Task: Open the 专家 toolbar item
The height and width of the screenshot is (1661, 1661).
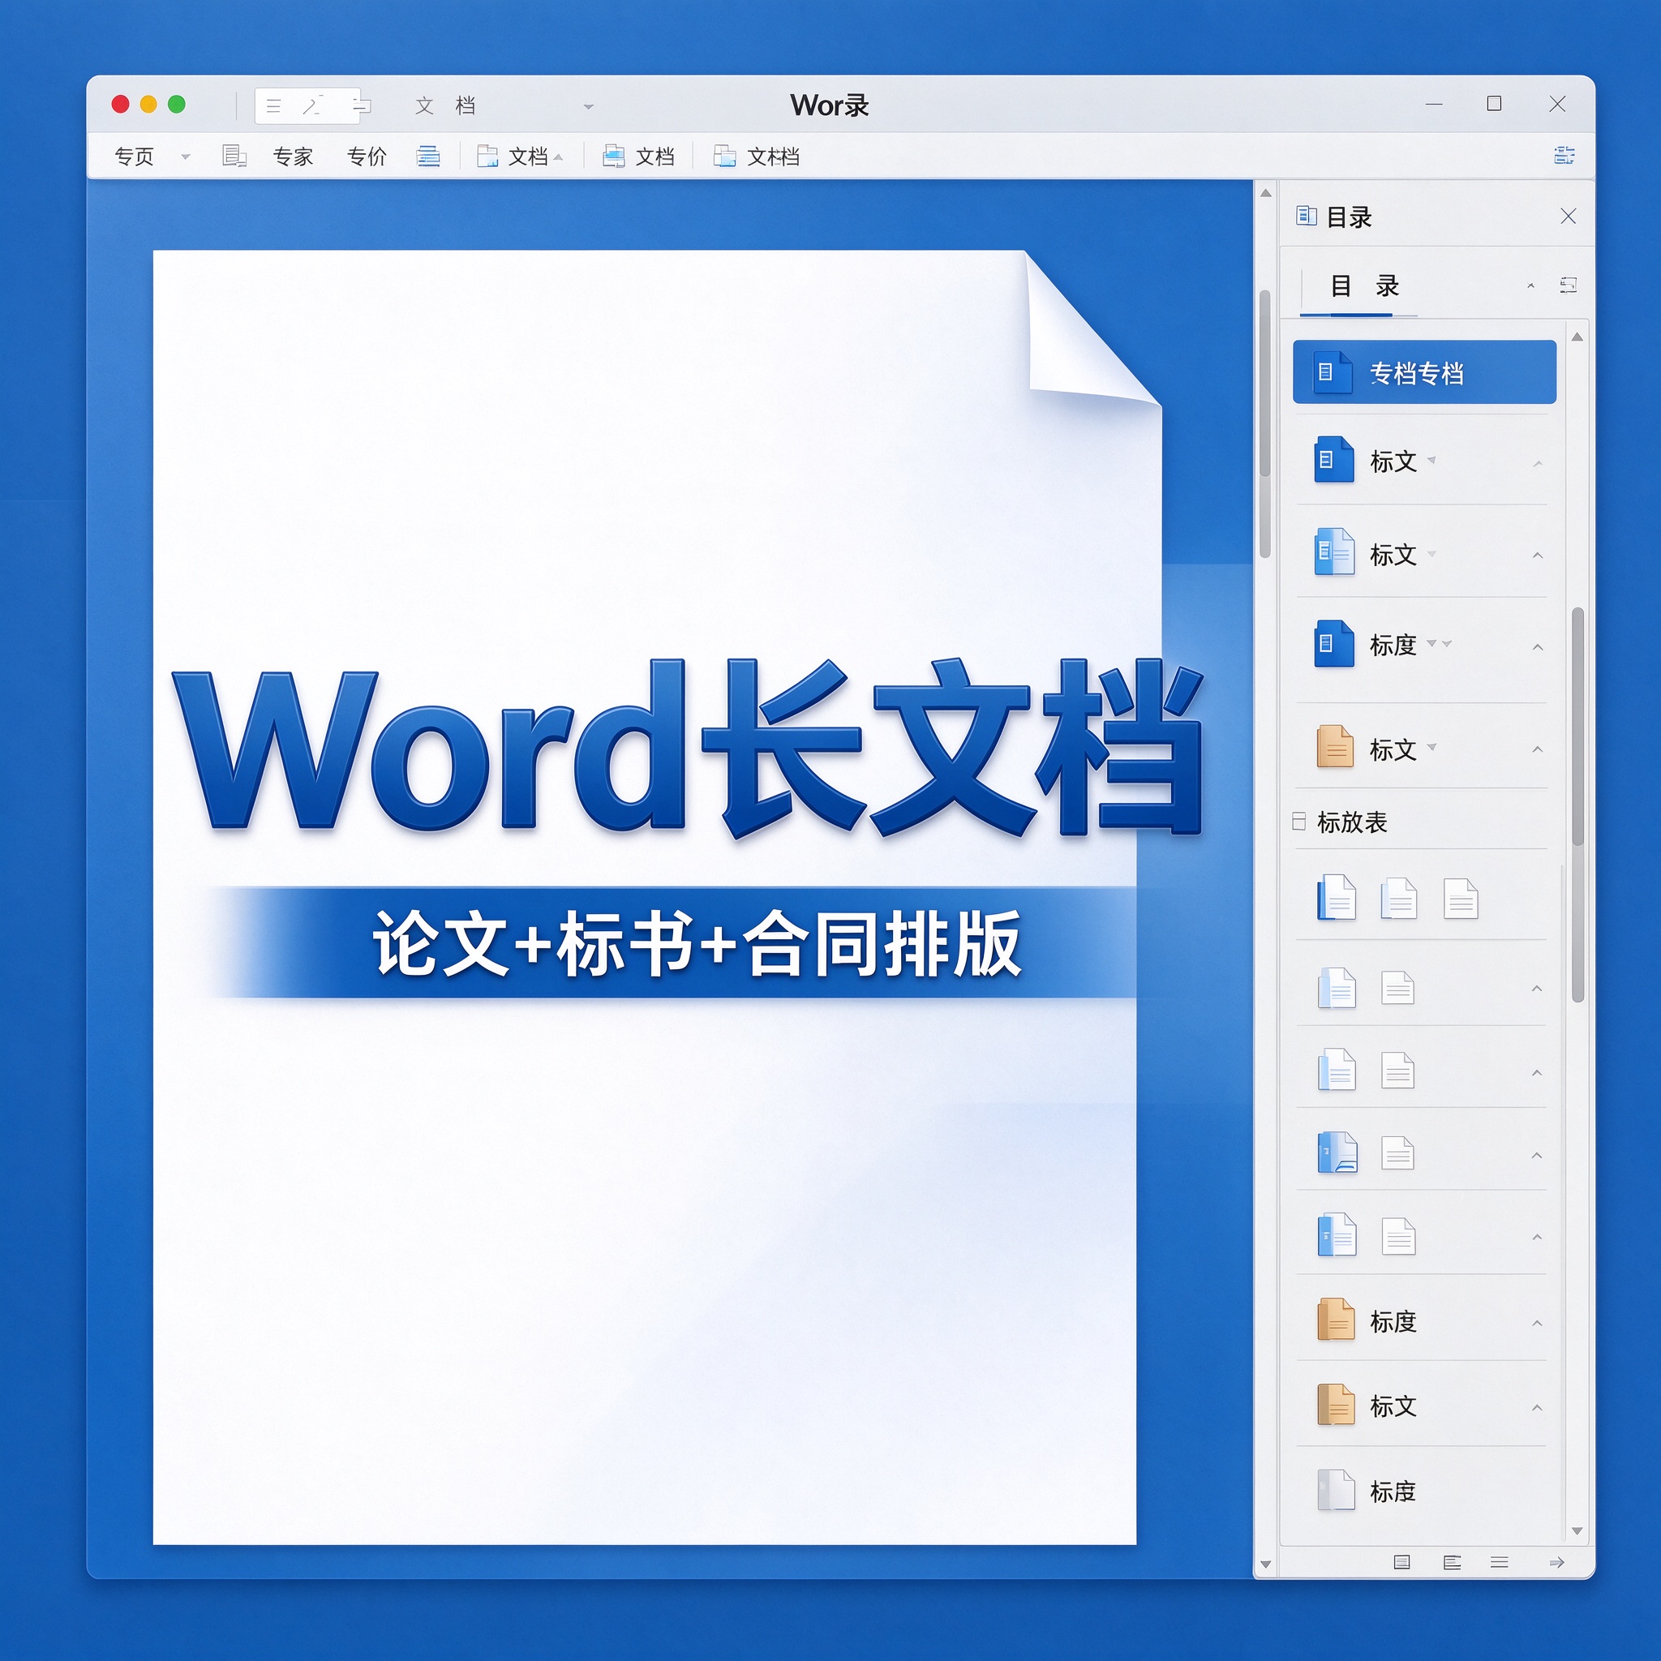Action: pos(292,157)
